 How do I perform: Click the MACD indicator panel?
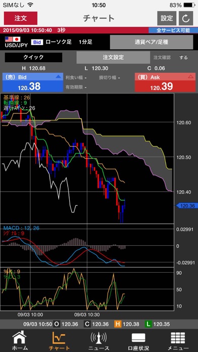click(87, 245)
